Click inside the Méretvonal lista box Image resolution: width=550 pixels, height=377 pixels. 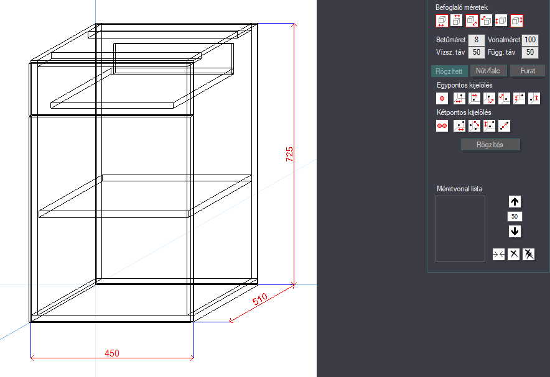460,229
